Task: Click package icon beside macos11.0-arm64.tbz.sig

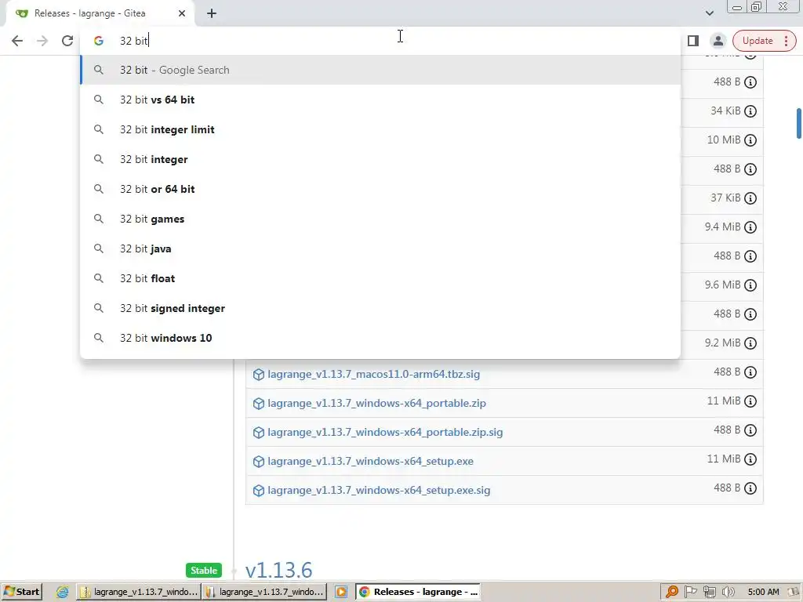Action: pos(259,375)
